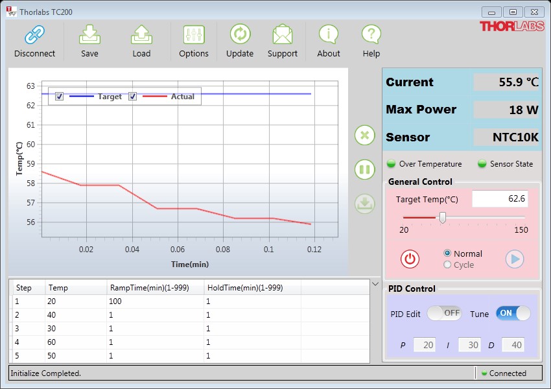551x389 pixels.
Task: Open the Support envelope icon
Action: click(283, 34)
